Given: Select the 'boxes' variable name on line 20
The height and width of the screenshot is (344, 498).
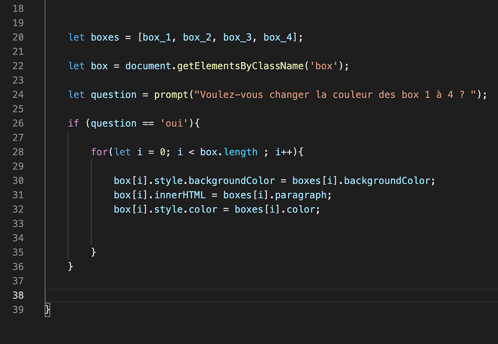Looking at the screenshot, I should tap(105, 37).
